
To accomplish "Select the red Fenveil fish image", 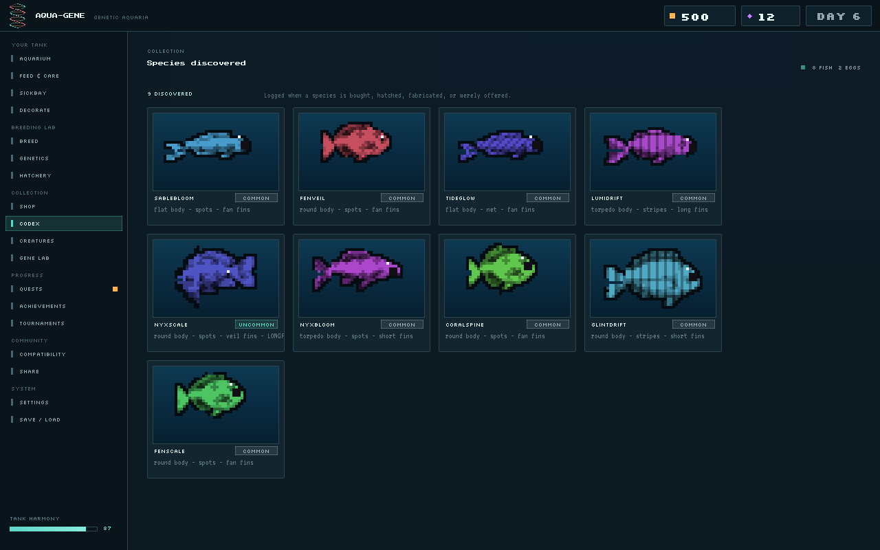I will point(362,152).
